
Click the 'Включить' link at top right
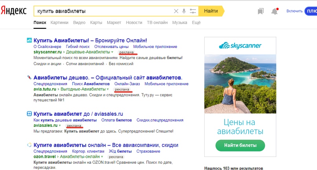[x=294, y=11]
